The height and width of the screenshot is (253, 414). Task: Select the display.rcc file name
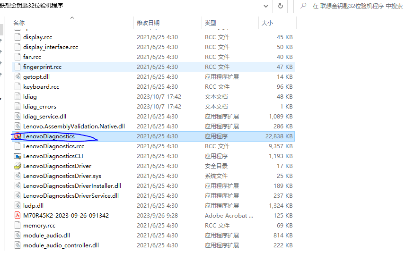[x=37, y=37]
